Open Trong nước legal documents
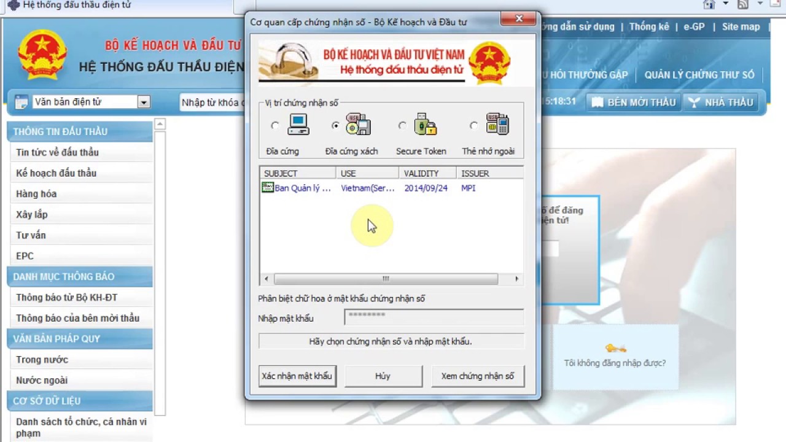786x442 pixels. pyautogui.click(x=42, y=360)
